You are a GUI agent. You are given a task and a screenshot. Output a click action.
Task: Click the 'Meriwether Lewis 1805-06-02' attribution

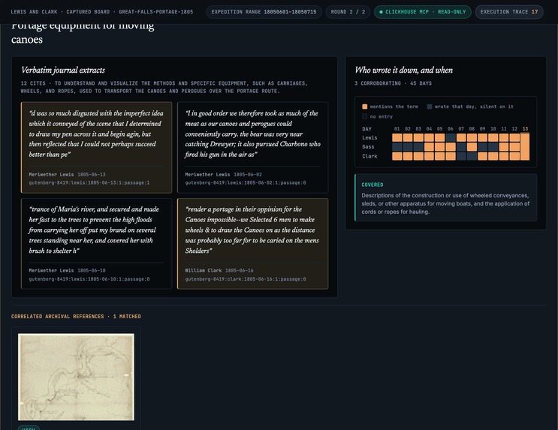tap(224, 175)
